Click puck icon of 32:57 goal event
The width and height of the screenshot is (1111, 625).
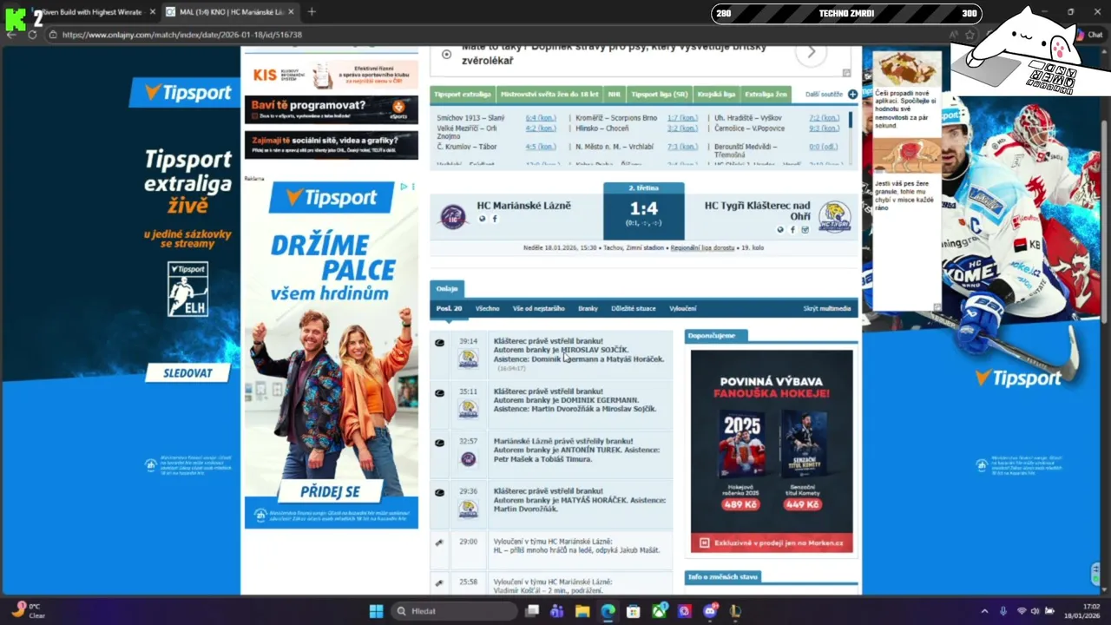tap(440, 443)
